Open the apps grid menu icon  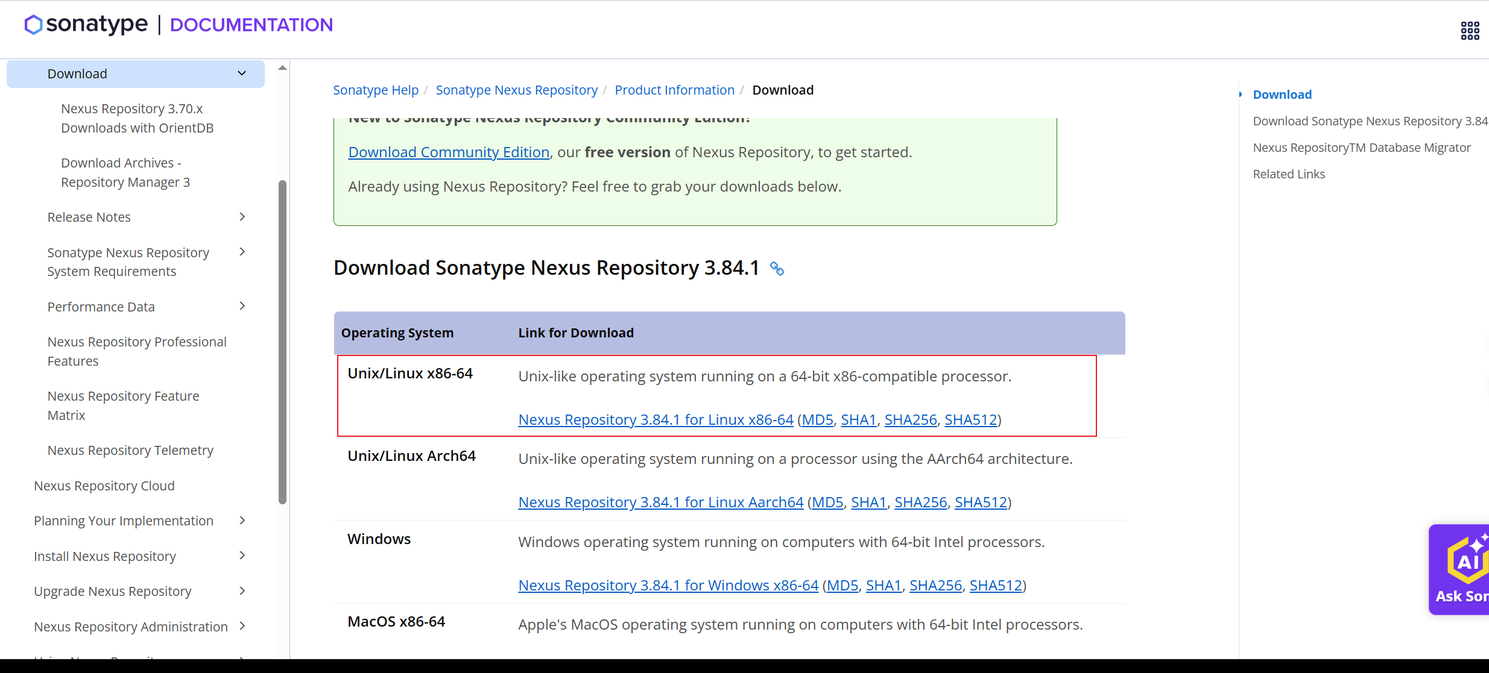click(x=1470, y=31)
